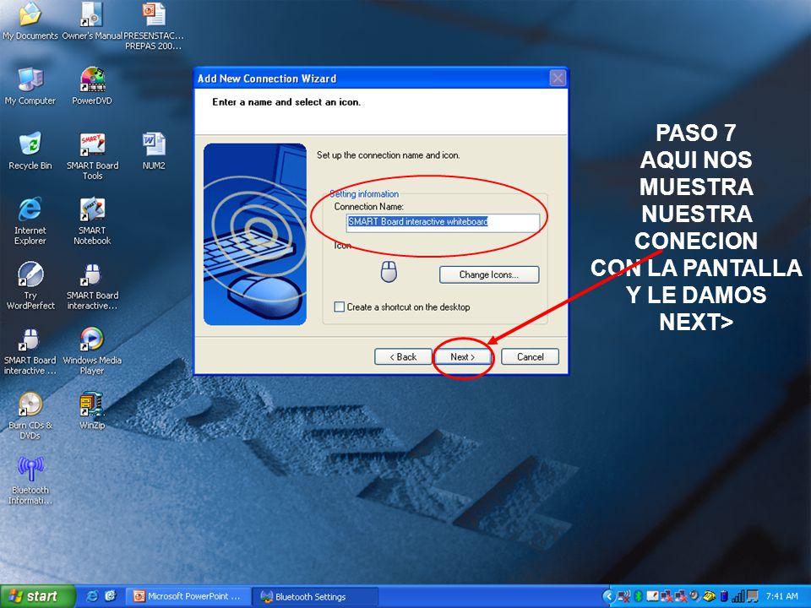
Task: Select the Burn CDs & DVDs shortcut
Action: coord(30,415)
